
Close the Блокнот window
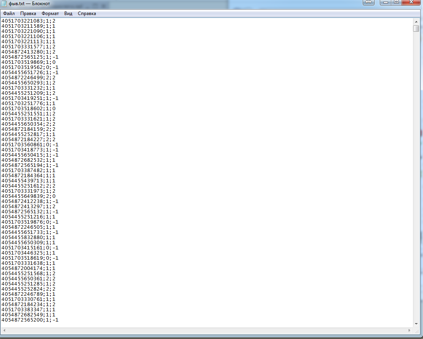[x=411, y=2]
